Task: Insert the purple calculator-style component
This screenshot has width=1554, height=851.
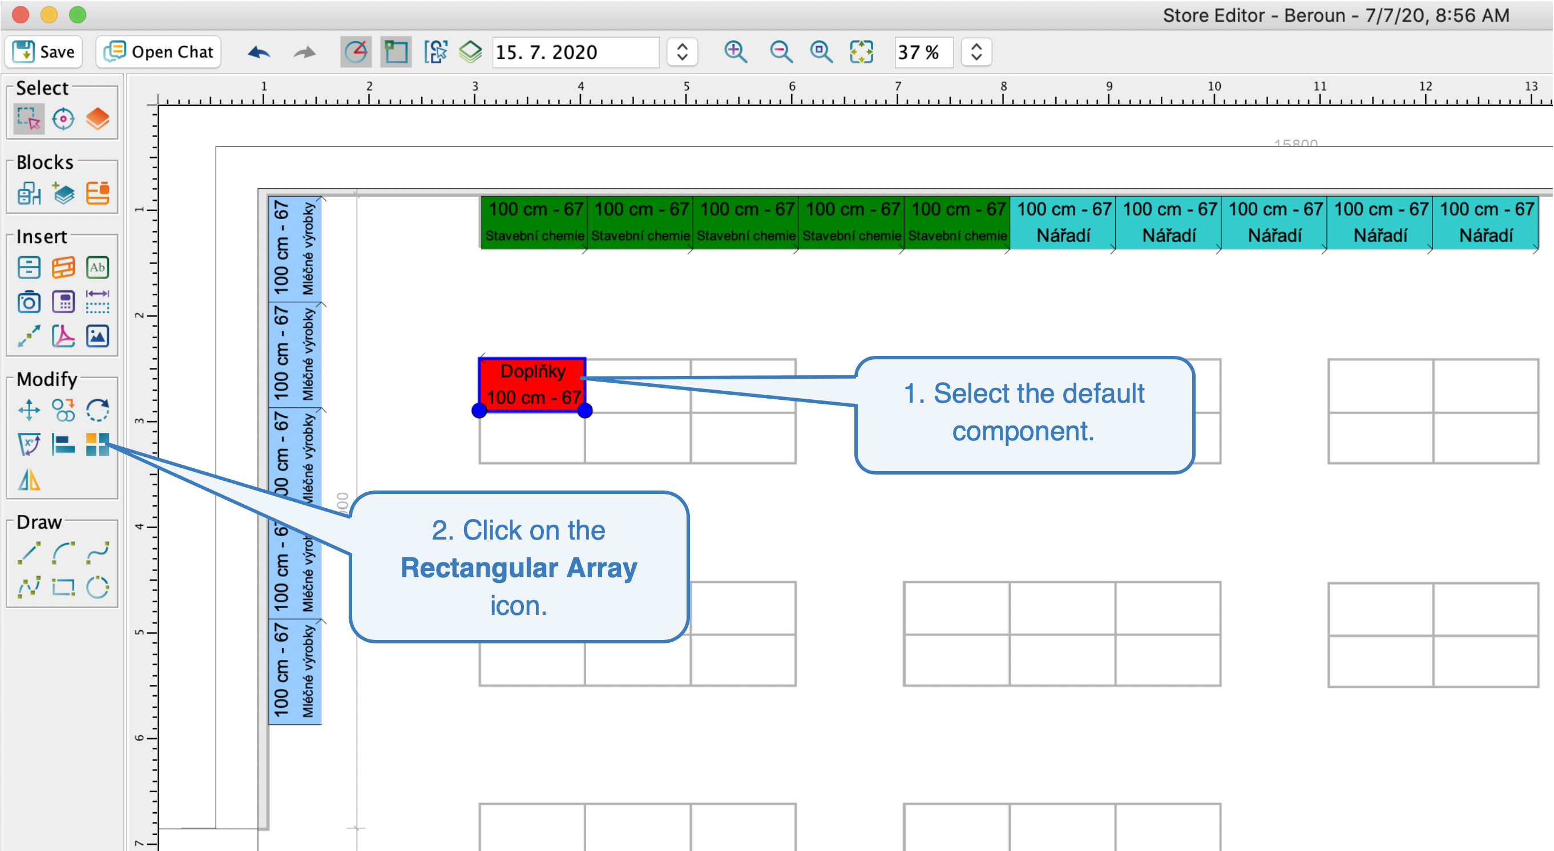Action: [x=63, y=302]
